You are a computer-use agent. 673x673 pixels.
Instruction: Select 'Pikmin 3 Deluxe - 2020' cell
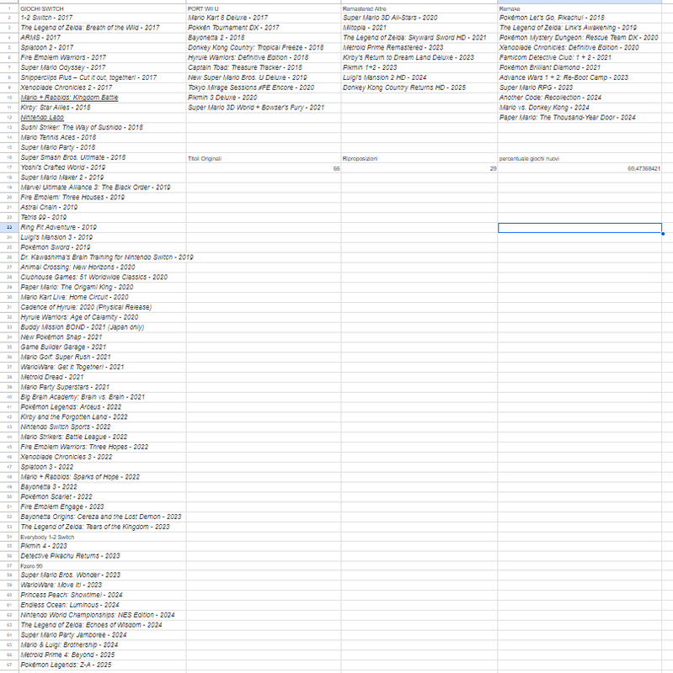[264, 98]
